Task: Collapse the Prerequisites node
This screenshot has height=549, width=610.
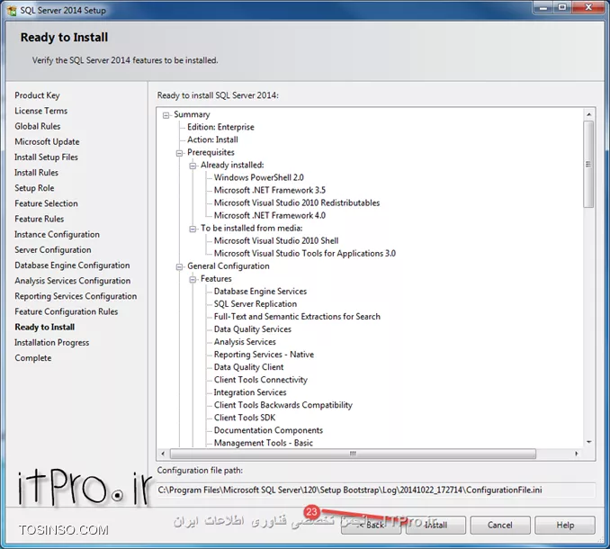Action: (x=180, y=153)
